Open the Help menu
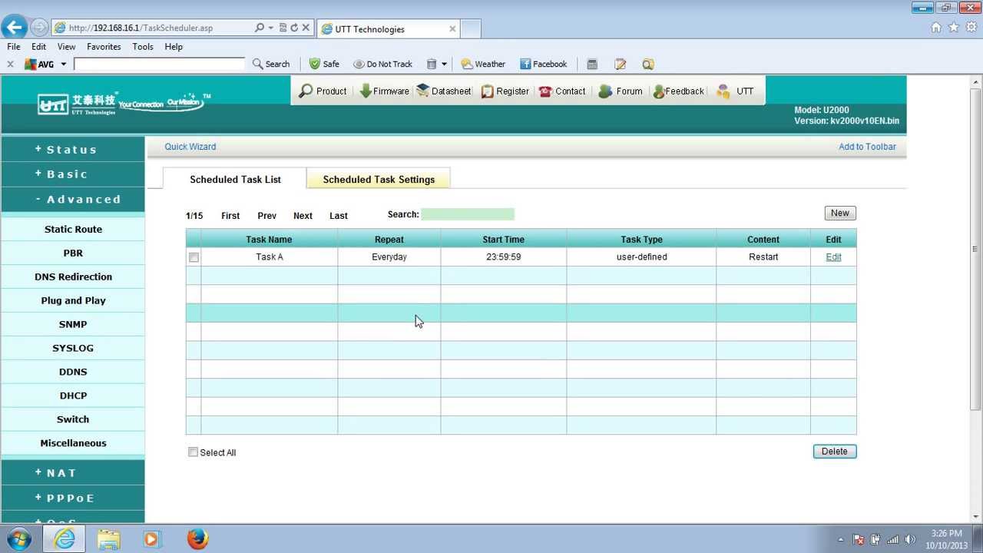Viewport: 983px width, 553px height. (174, 47)
